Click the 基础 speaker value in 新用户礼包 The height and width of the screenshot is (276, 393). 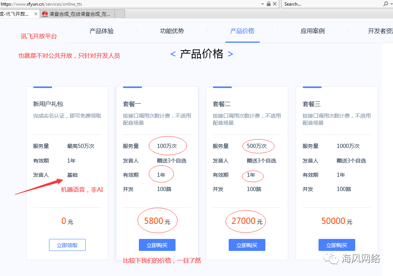point(73,175)
